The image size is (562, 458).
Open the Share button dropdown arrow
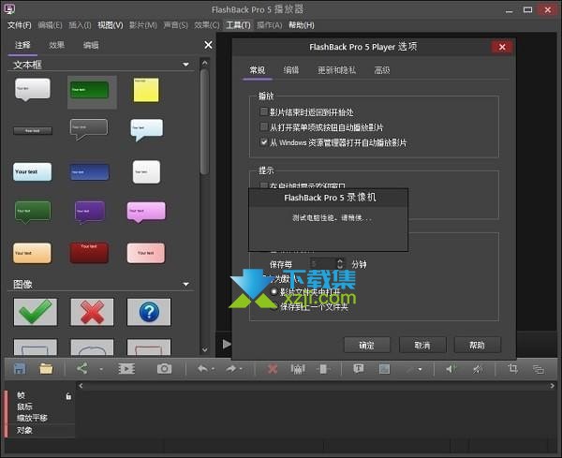tap(101, 369)
